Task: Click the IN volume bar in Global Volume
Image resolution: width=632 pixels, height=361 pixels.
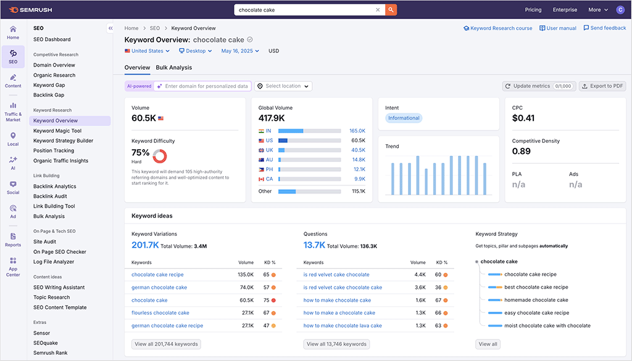Action: [x=310, y=131]
